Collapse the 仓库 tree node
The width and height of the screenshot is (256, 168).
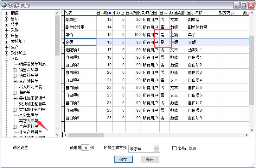point(7,58)
